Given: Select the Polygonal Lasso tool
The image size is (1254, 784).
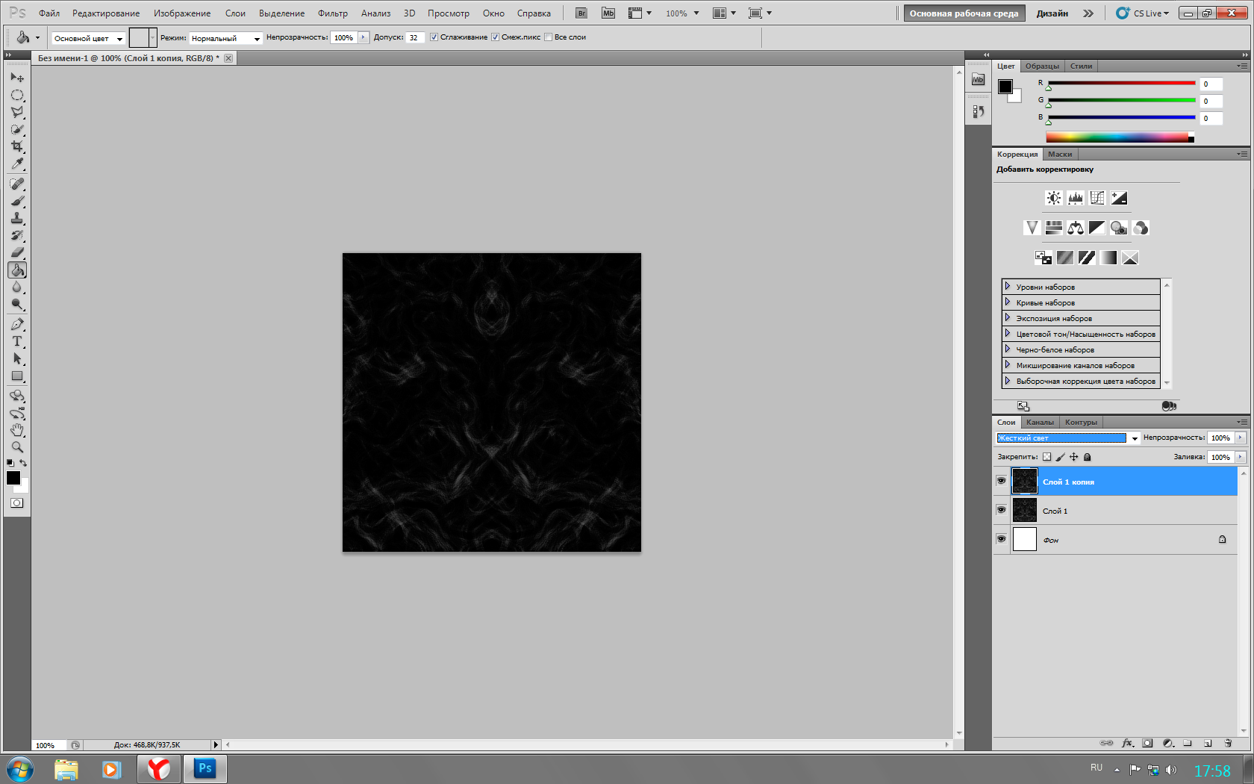Looking at the screenshot, I should point(17,113).
